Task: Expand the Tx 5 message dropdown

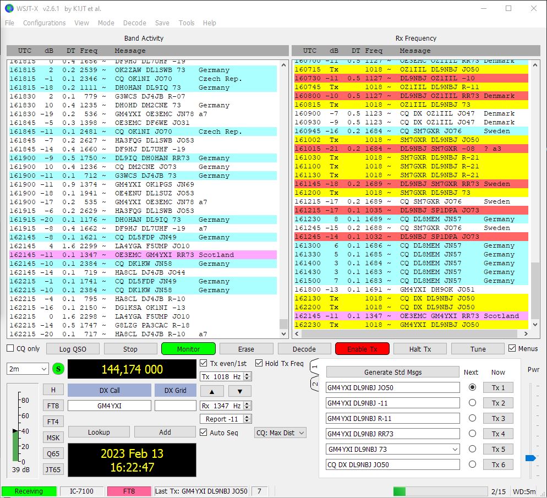Action: (x=455, y=449)
